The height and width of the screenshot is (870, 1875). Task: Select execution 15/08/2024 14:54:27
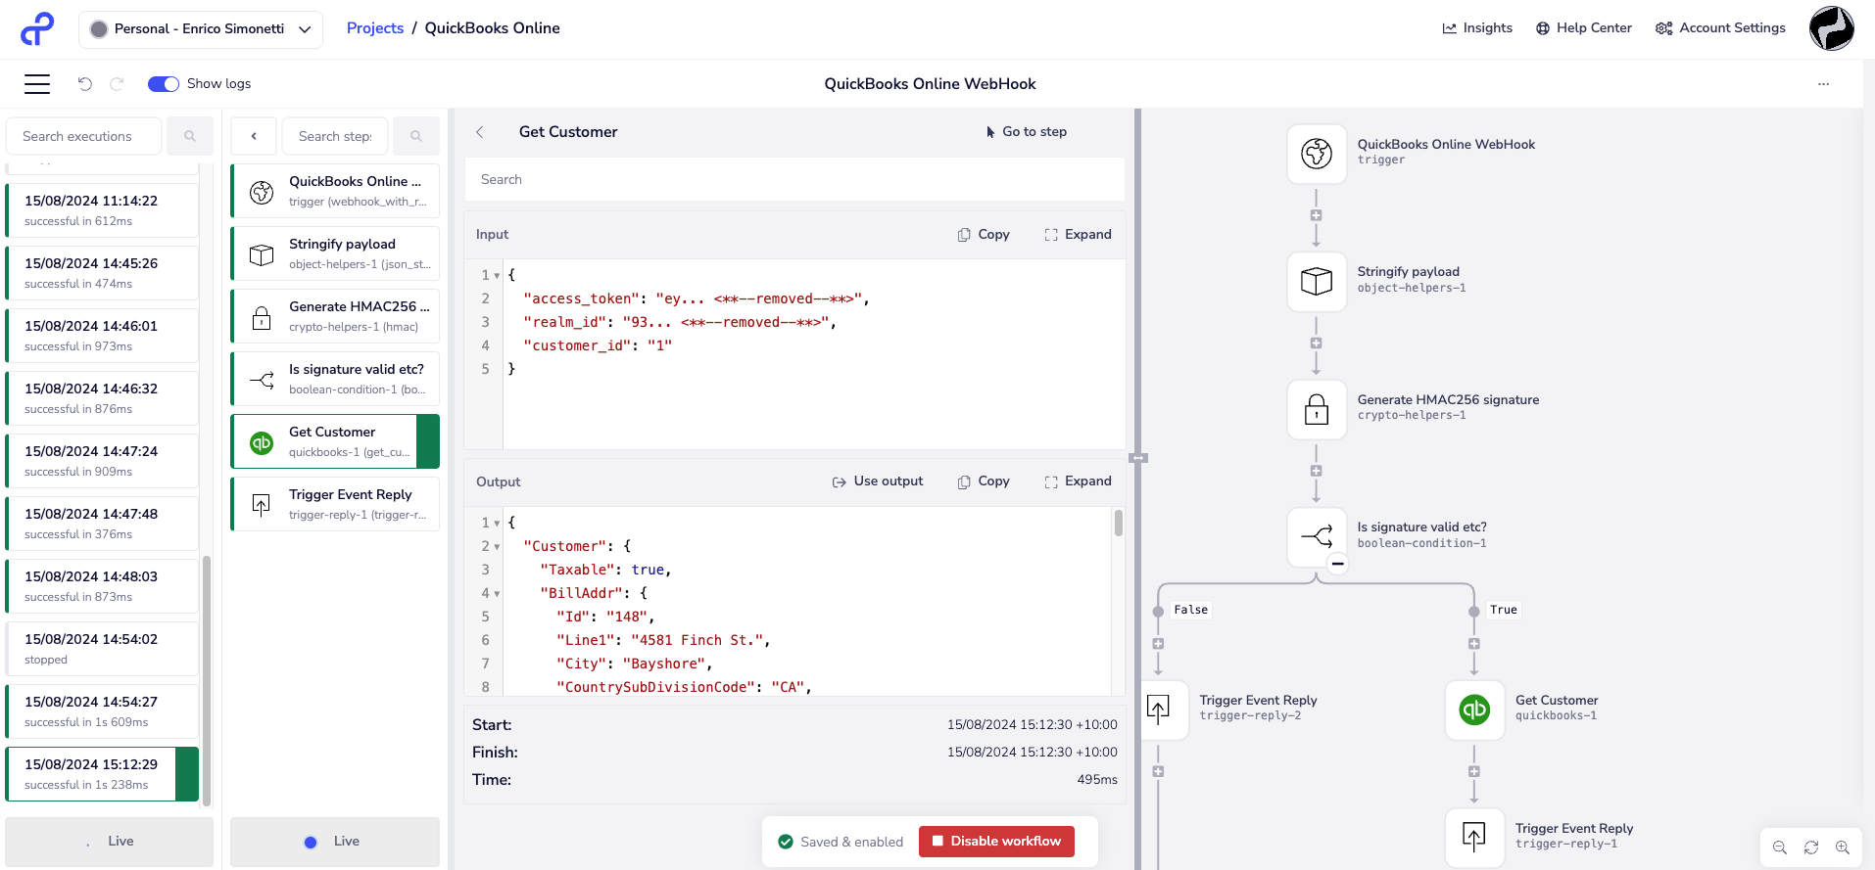click(x=102, y=711)
